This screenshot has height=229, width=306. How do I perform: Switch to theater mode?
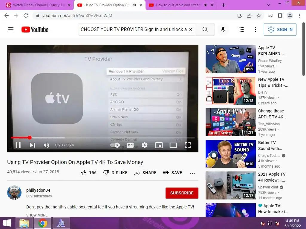coord(173,145)
